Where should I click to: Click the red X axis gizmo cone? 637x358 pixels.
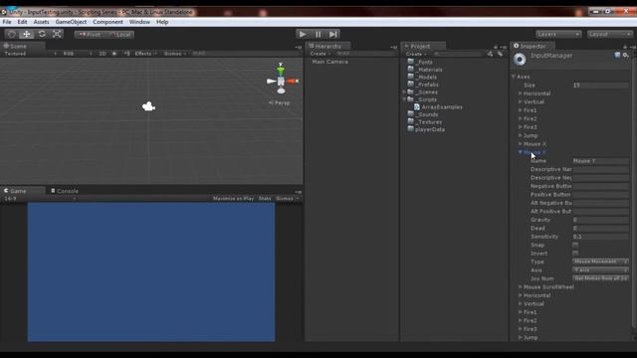[x=292, y=82]
